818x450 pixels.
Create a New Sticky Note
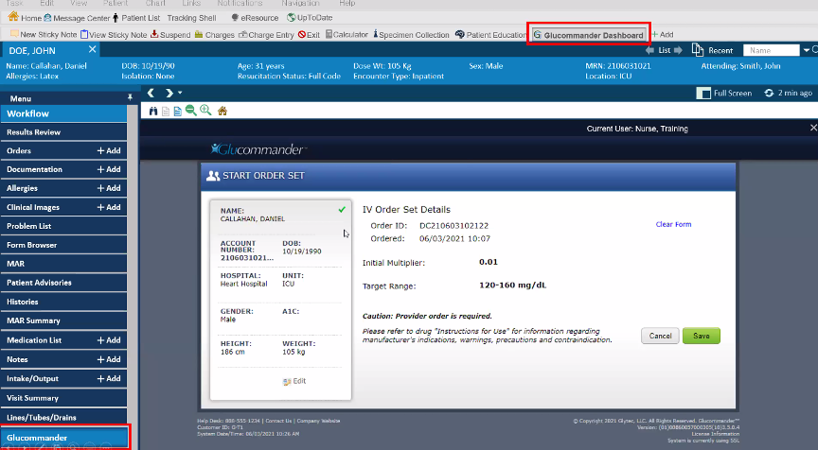pos(44,34)
